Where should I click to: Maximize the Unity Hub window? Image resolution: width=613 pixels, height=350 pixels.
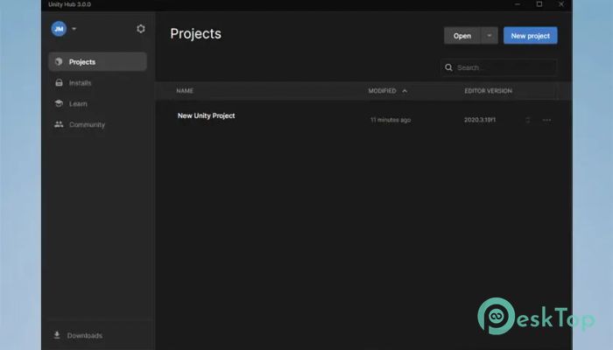(x=539, y=4)
